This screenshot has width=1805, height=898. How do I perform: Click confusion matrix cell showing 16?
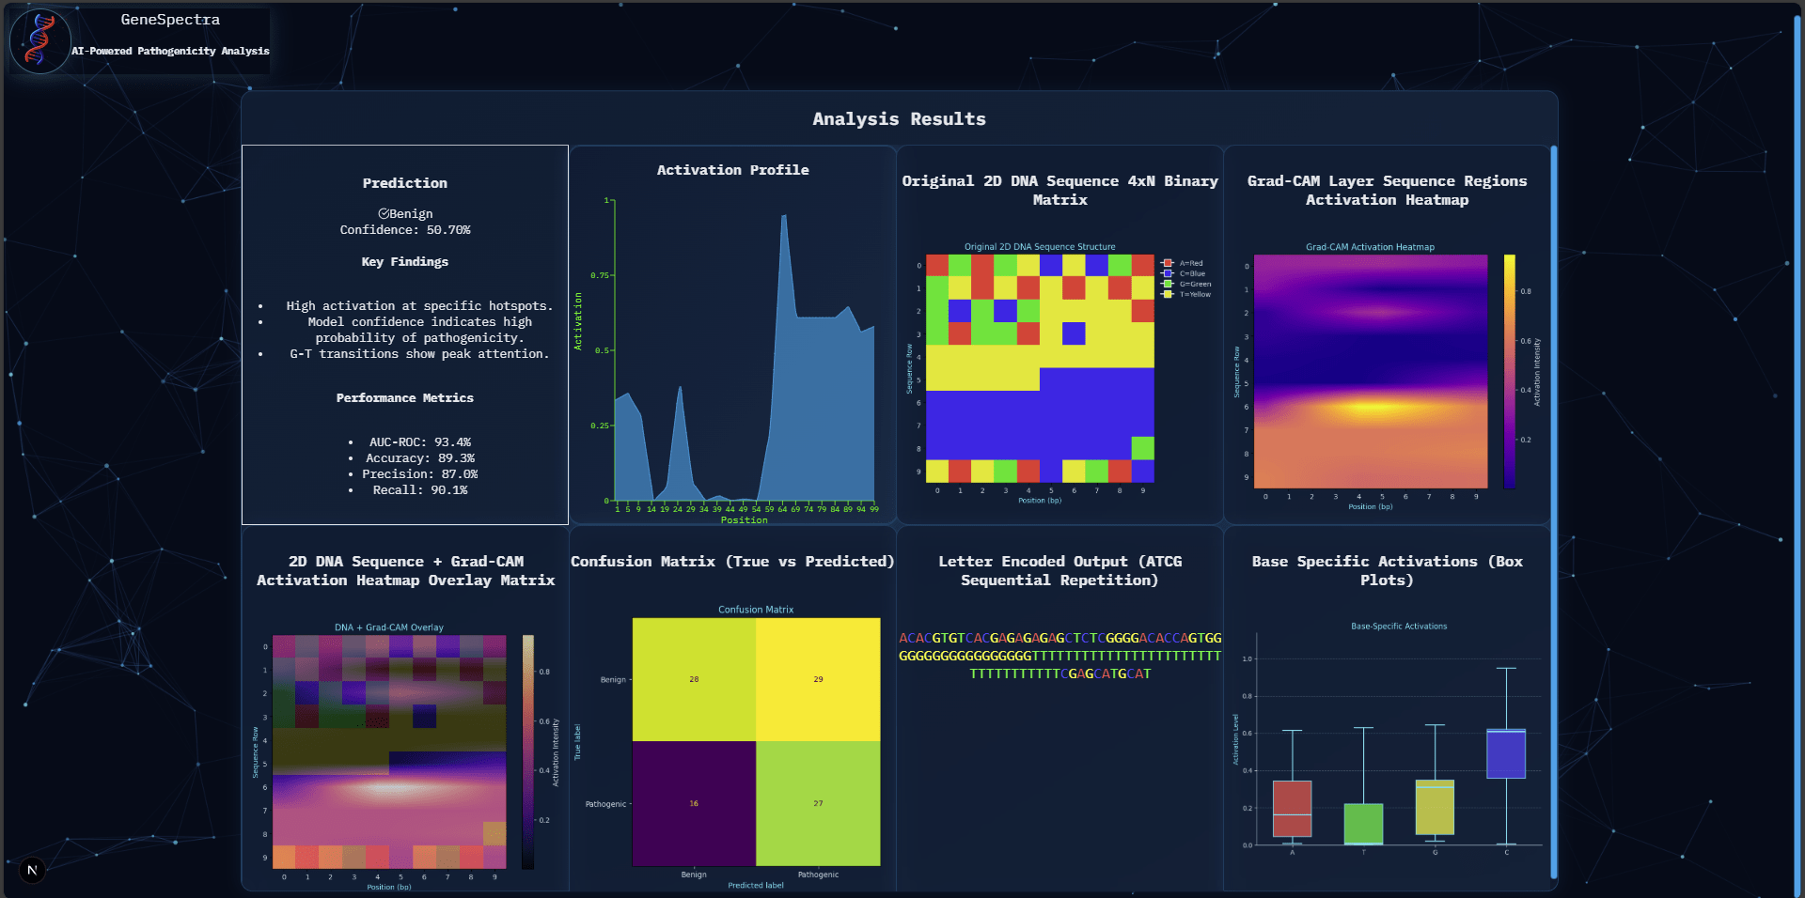(x=694, y=803)
